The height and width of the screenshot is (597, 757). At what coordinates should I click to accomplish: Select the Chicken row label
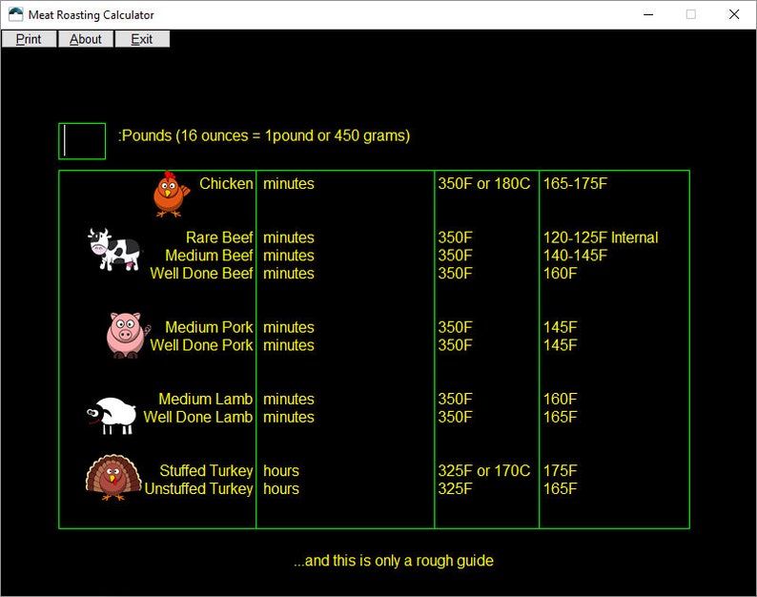[x=226, y=183]
